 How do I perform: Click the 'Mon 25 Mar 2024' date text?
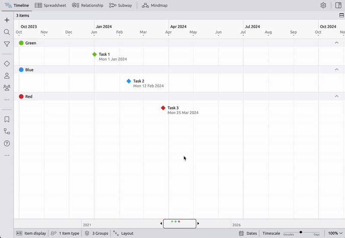click(183, 113)
